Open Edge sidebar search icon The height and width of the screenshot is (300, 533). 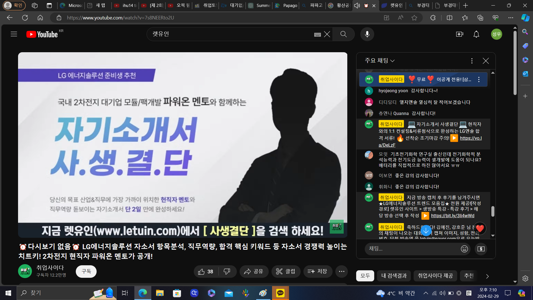pos(525,32)
